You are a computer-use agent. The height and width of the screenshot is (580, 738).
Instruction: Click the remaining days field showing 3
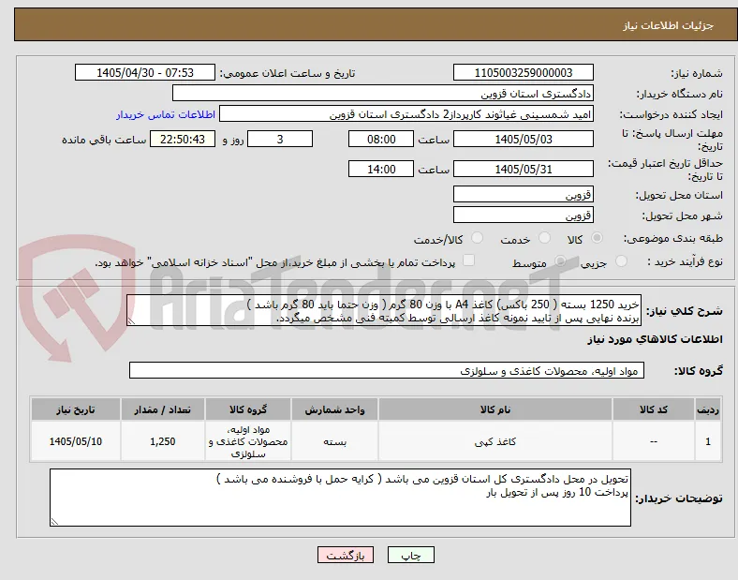click(x=280, y=139)
